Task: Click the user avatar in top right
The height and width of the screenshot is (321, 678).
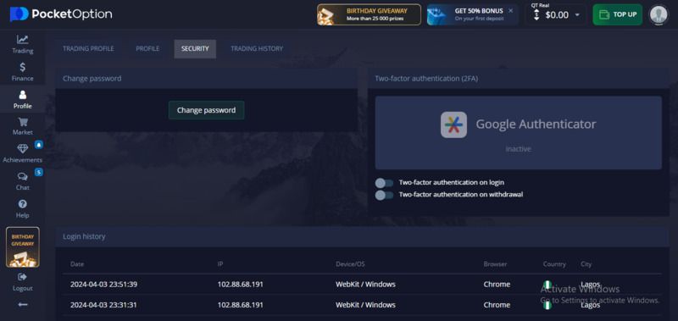Action: [659, 14]
